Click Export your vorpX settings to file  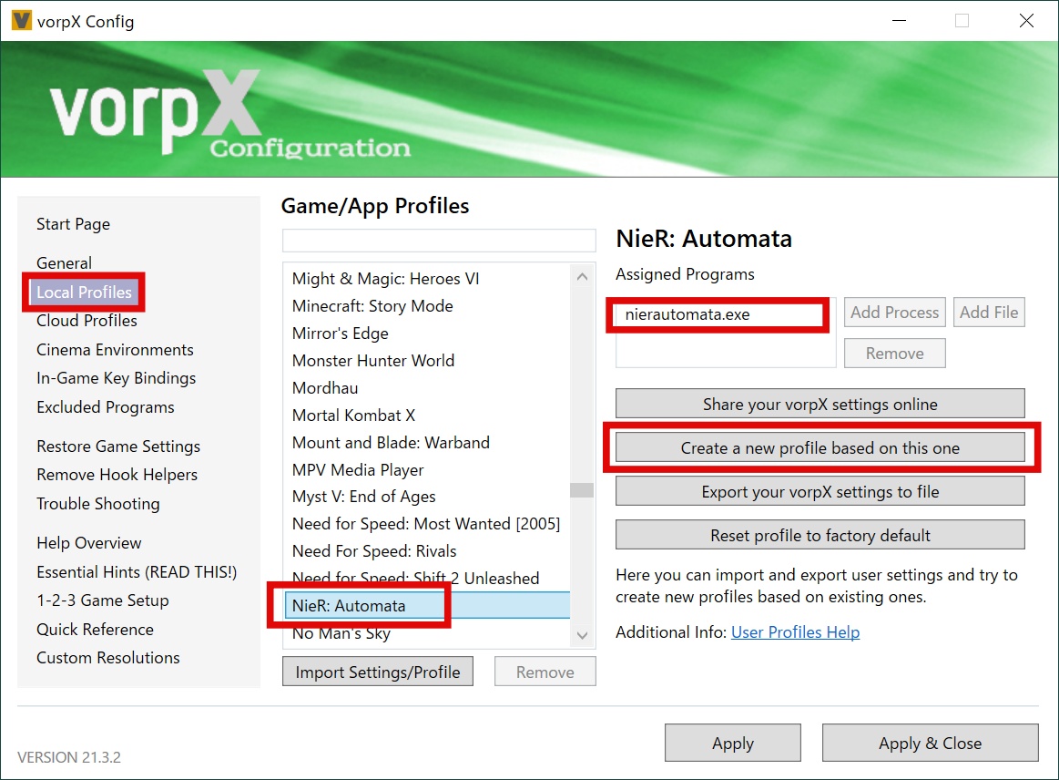click(x=820, y=492)
